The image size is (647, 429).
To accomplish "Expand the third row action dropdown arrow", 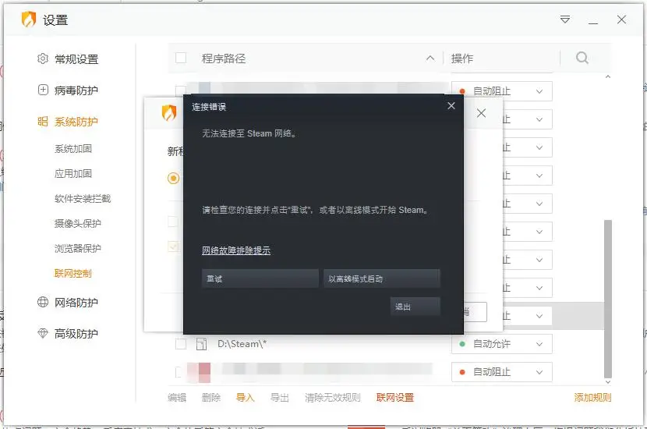I will [539, 147].
